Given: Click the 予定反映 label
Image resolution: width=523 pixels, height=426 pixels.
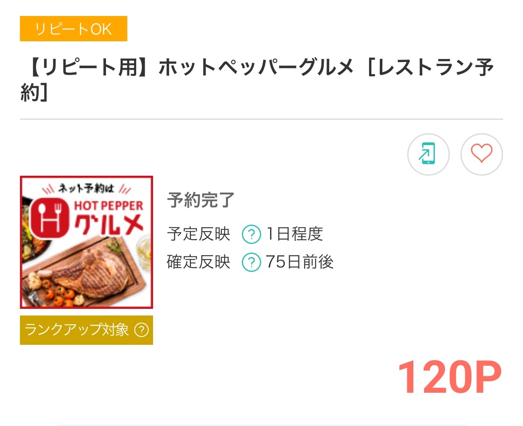Looking at the screenshot, I should pyautogui.click(x=198, y=234).
